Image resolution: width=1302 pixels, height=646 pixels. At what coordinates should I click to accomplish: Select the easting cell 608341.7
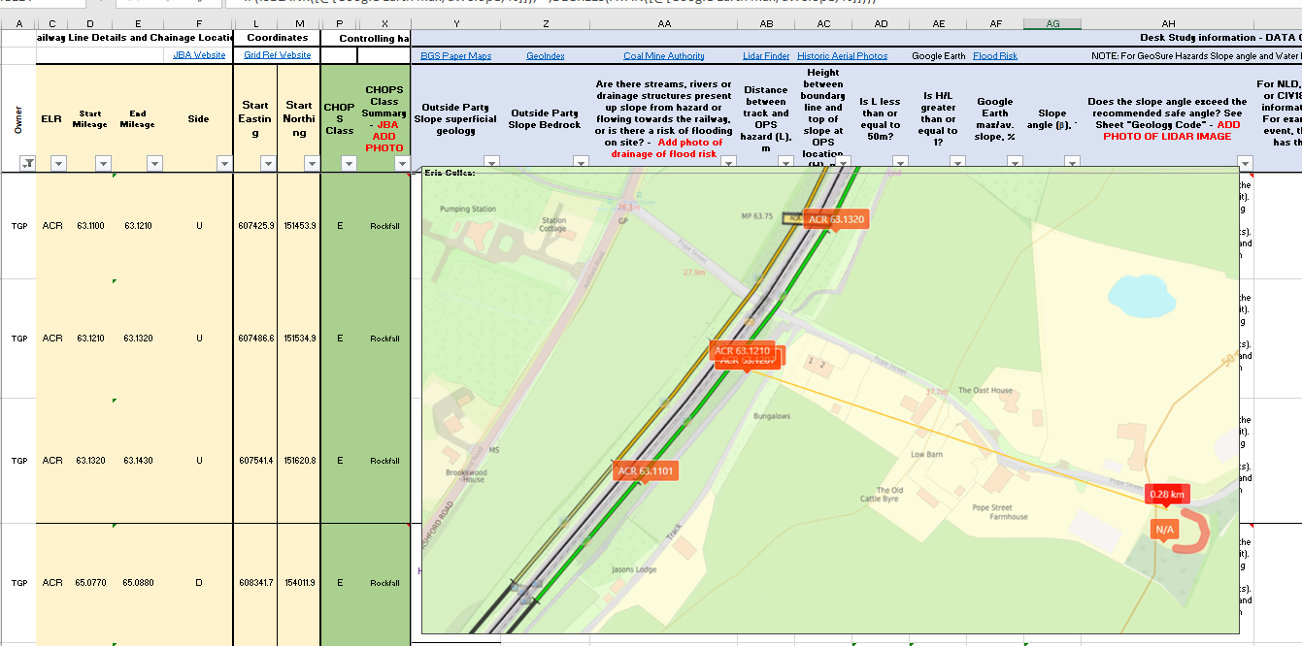pyautogui.click(x=255, y=583)
